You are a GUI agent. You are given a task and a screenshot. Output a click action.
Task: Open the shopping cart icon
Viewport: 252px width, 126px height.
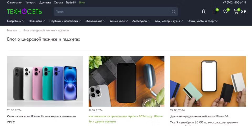point(237,11)
